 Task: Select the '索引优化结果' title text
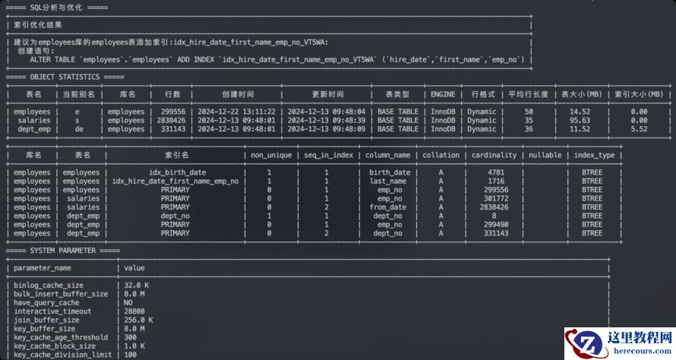37,25
